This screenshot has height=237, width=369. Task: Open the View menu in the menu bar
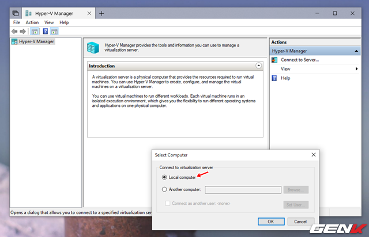tap(49, 22)
